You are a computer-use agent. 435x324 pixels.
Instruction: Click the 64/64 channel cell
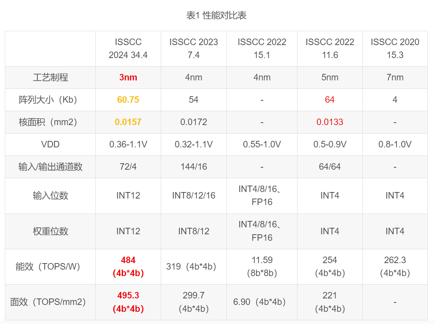tap(330, 167)
